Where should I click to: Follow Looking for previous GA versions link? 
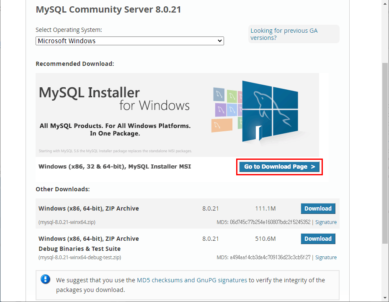(x=284, y=34)
